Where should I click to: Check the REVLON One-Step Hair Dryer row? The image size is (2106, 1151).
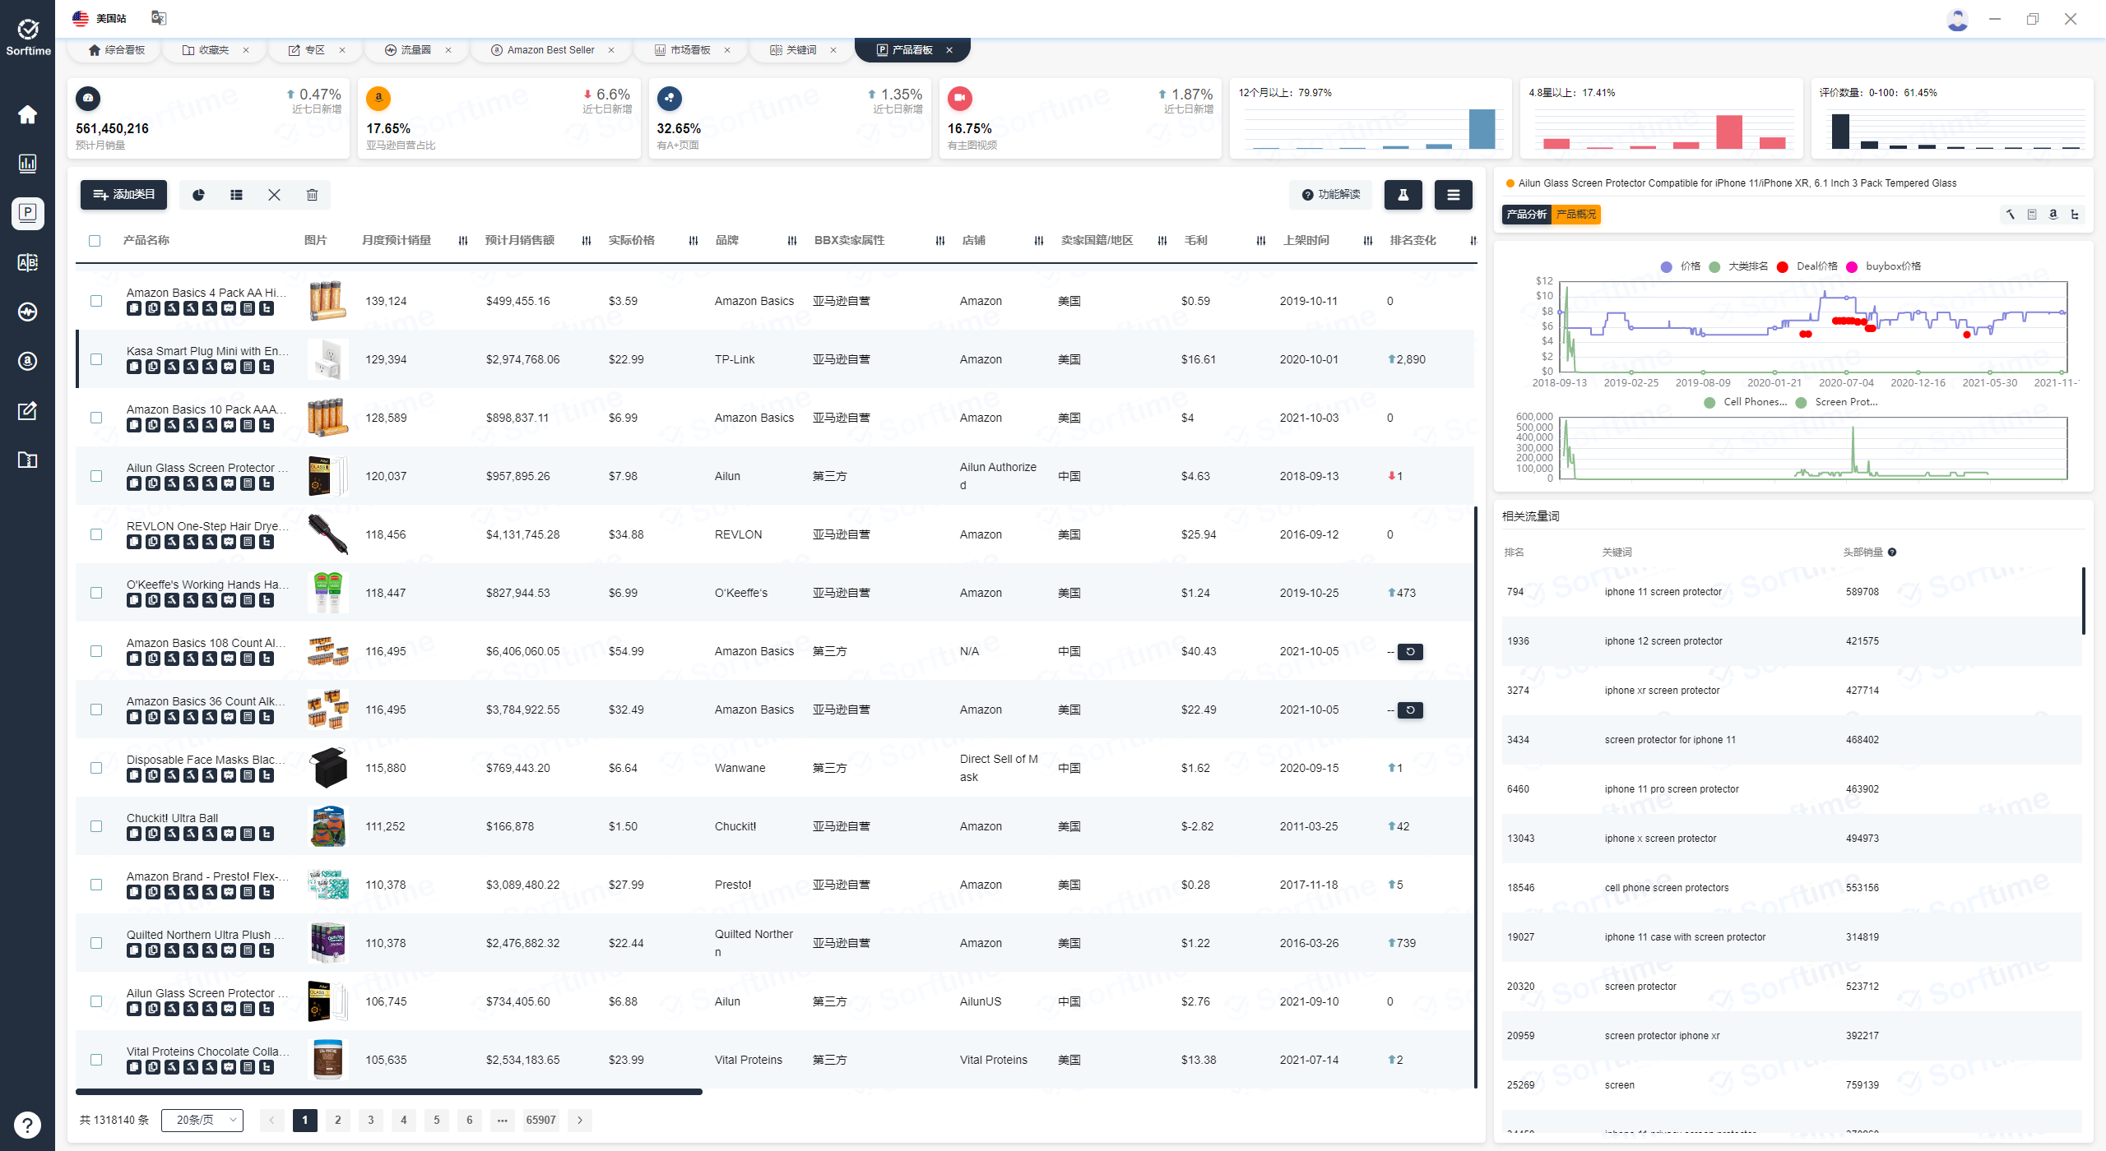(96, 534)
